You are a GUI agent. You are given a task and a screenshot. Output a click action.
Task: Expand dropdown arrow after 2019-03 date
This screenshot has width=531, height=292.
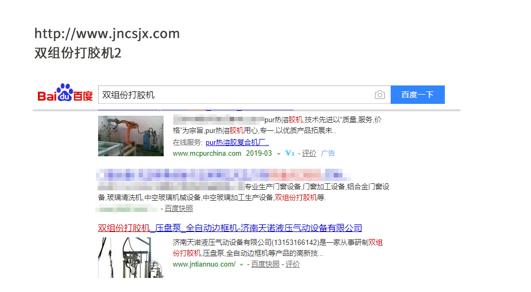tap(279, 154)
